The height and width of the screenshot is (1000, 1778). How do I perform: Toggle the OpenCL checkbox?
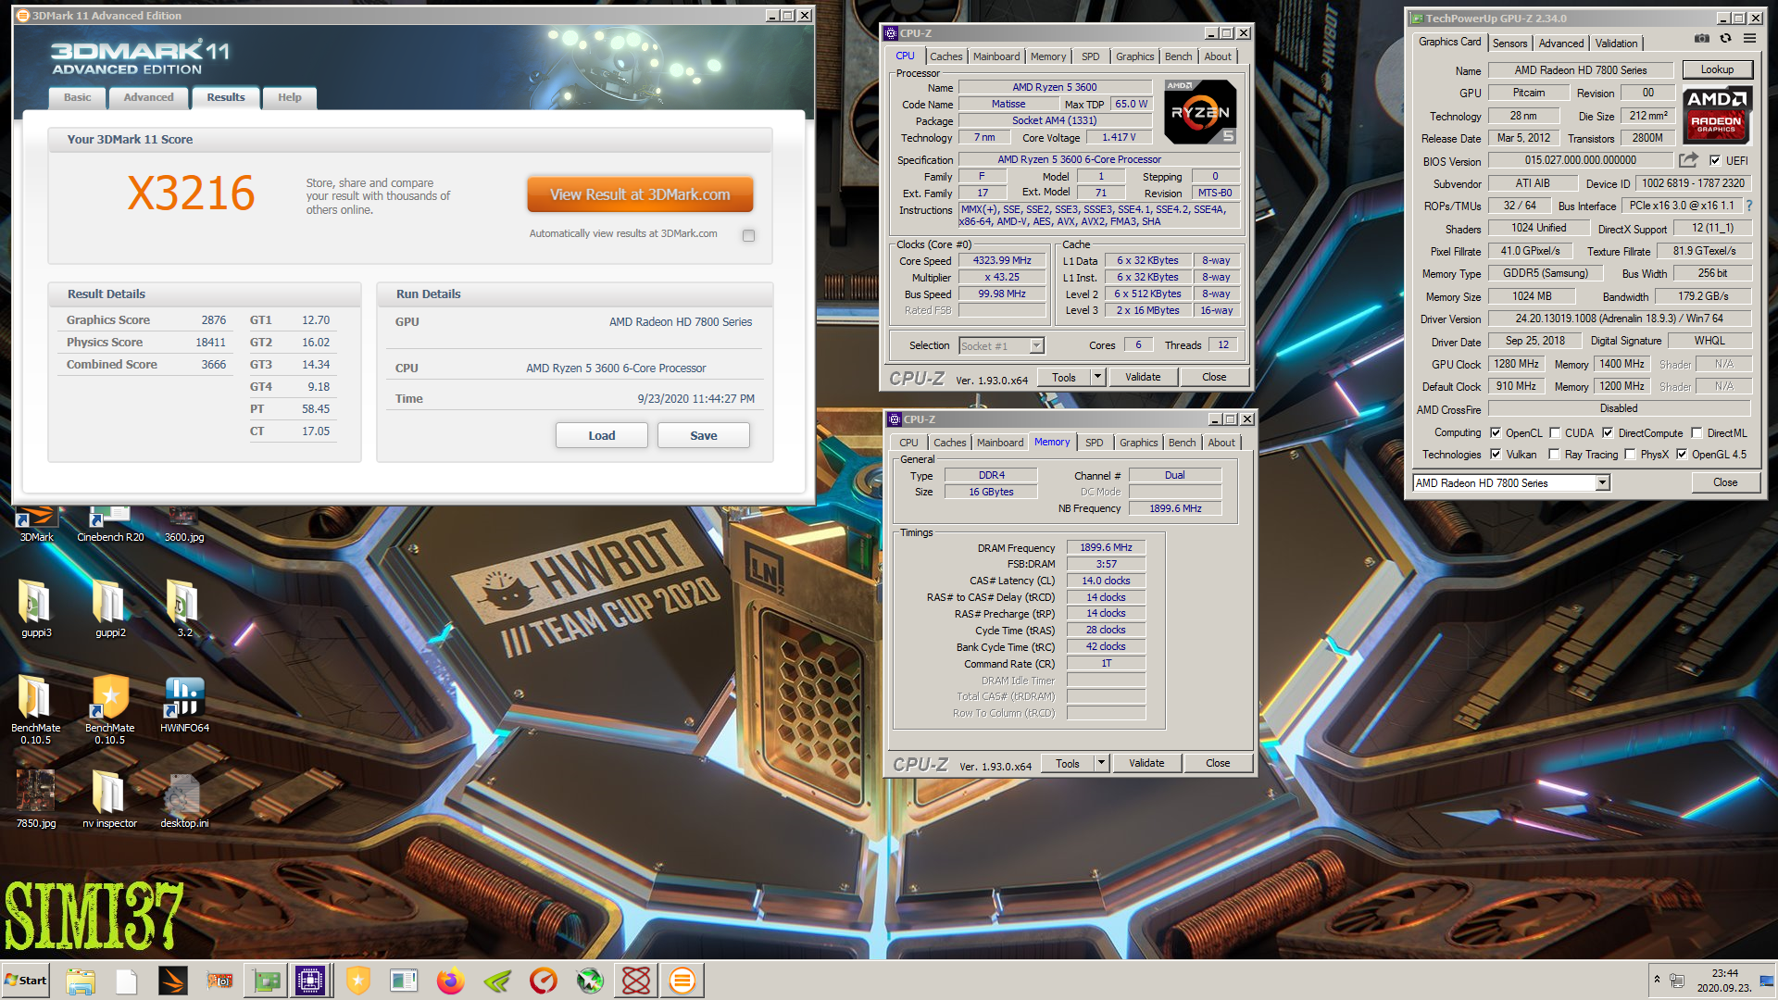coord(1495,432)
